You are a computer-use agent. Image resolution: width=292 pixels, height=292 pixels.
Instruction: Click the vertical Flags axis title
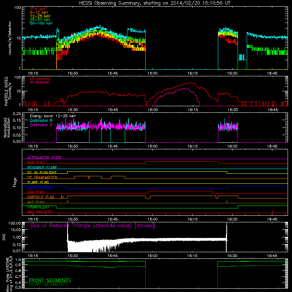tap(15, 182)
